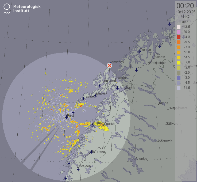197x182 pixels.
Task: Click the Kiruna city label
Action: [164, 103]
